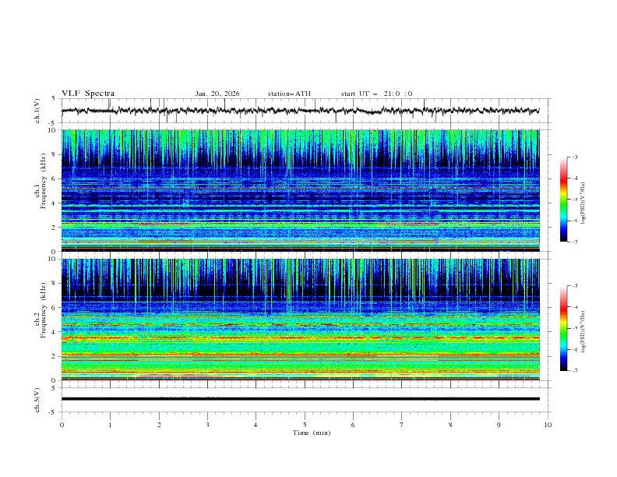The height and width of the screenshot is (477, 617).
Task: Click the ch.1 colorbar 'log(PSD)(V²/Hz)' label
Action: coord(584,203)
